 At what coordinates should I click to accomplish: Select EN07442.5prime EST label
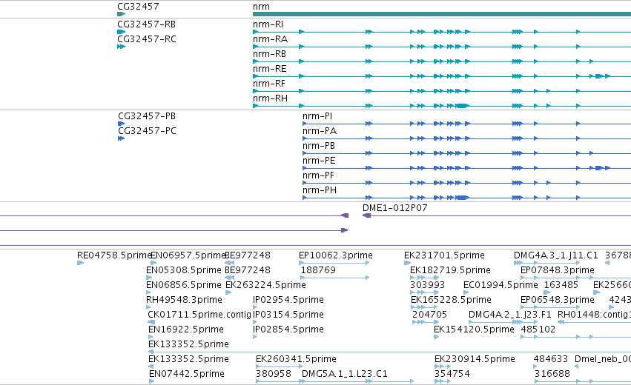187,374
